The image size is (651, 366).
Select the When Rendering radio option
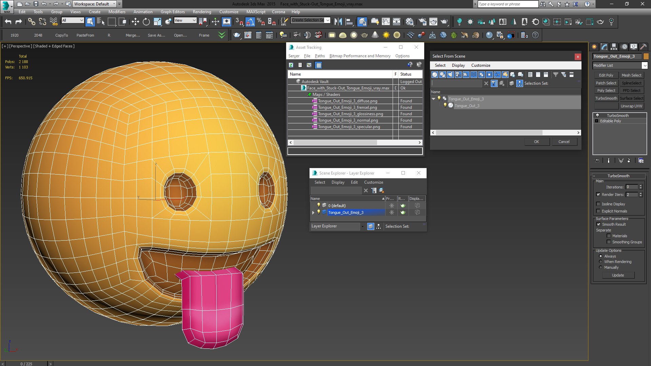click(600, 262)
